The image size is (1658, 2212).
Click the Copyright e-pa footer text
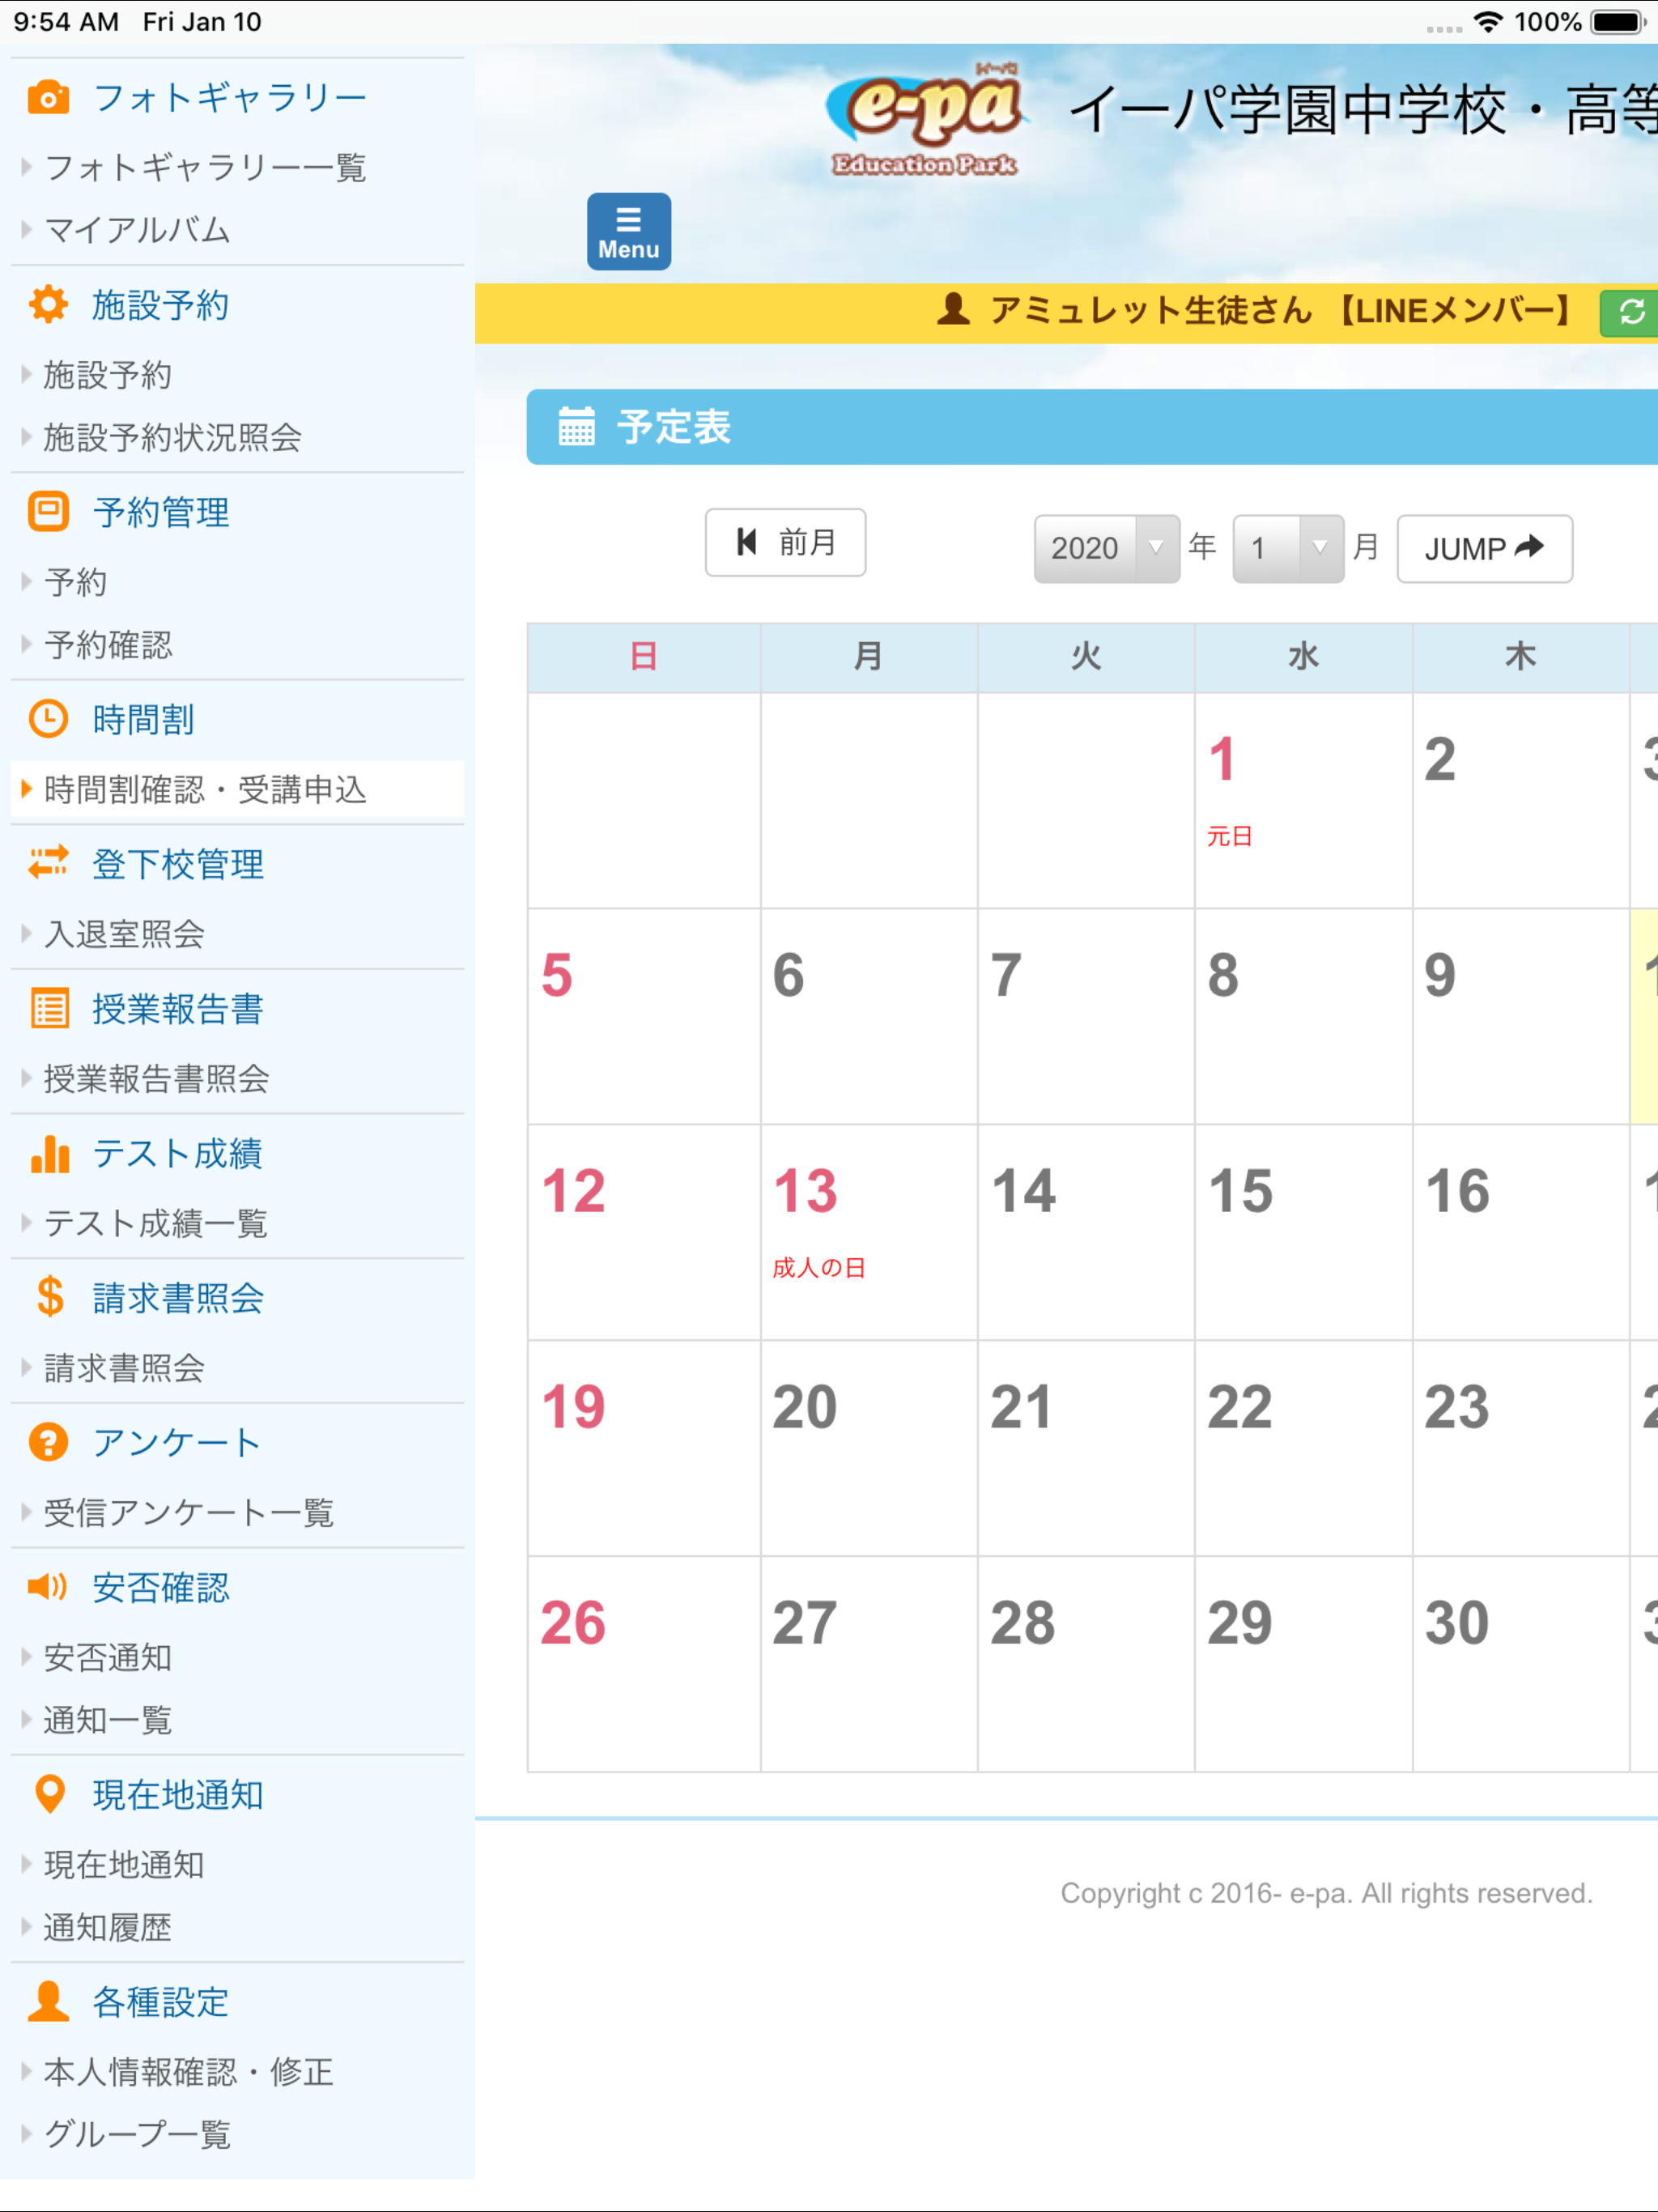coord(1326,1893)
